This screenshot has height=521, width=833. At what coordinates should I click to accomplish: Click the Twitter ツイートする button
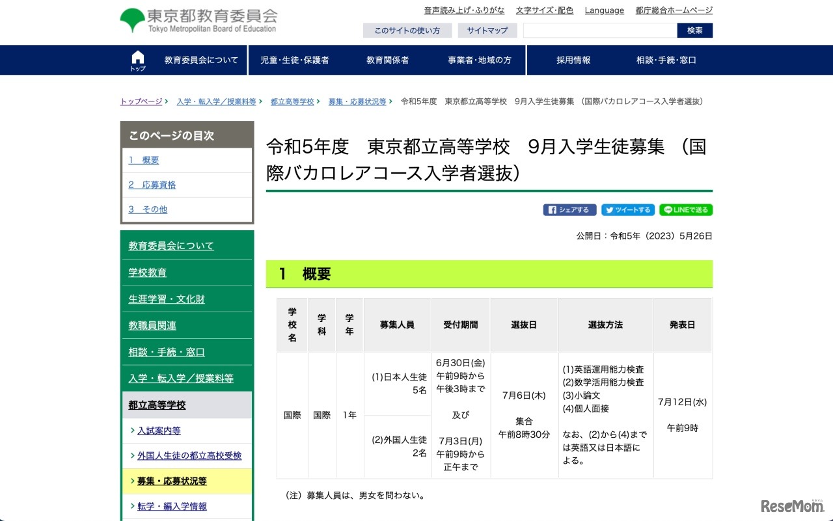coord(627,210)
